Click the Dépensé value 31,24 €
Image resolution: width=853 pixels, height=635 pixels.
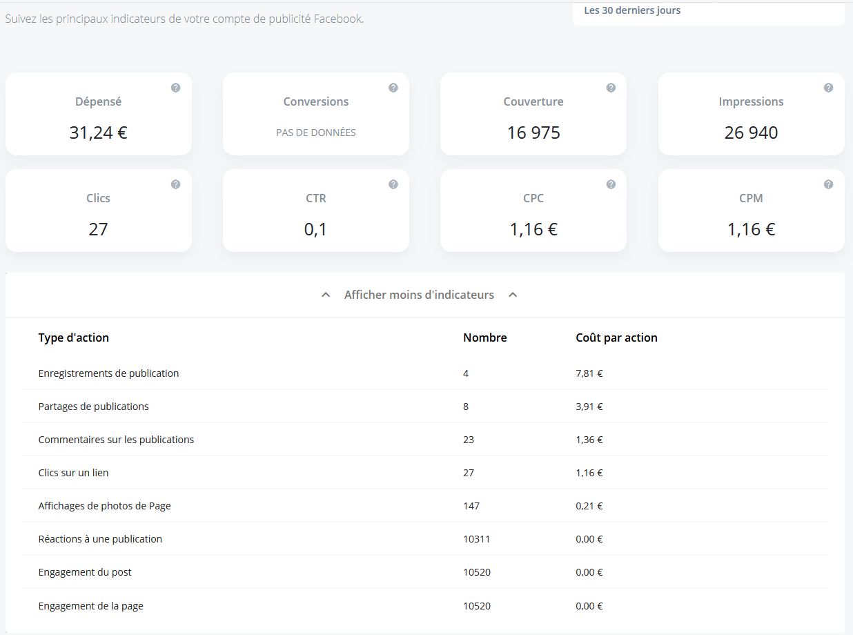pyautogui.click(x=98, y=133)
